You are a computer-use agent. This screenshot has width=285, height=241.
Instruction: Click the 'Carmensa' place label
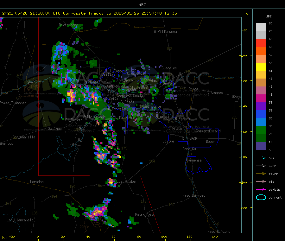pyautogui.click(x=194, y=160)
